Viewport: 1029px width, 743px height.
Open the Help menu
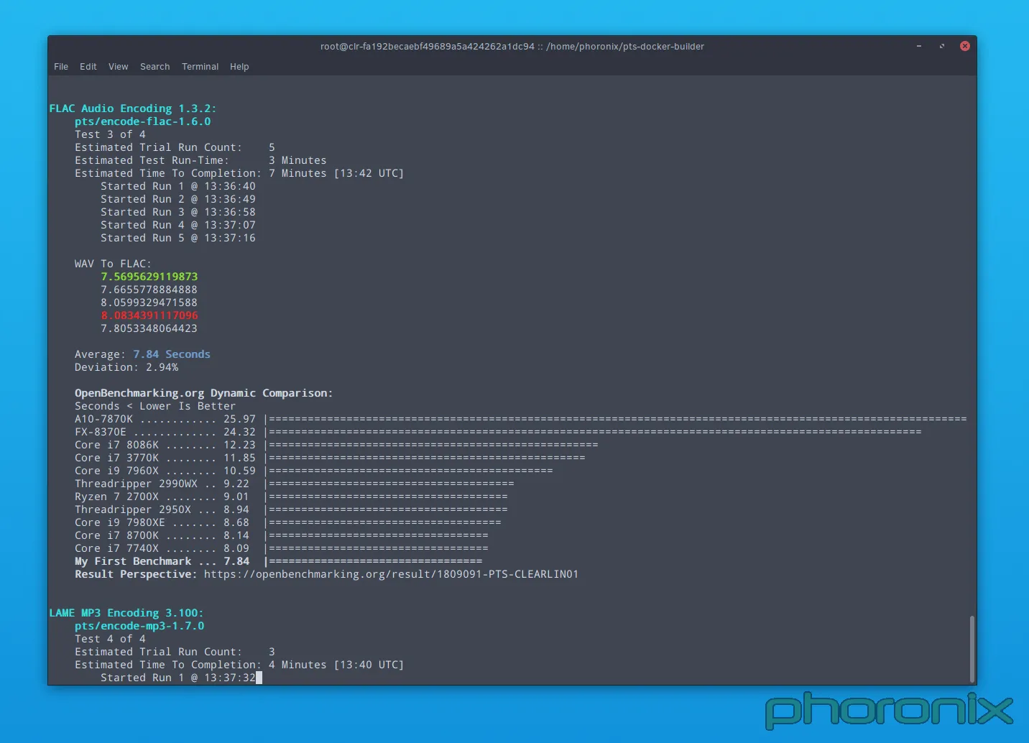pyautogui.click(x=239, y=67)
